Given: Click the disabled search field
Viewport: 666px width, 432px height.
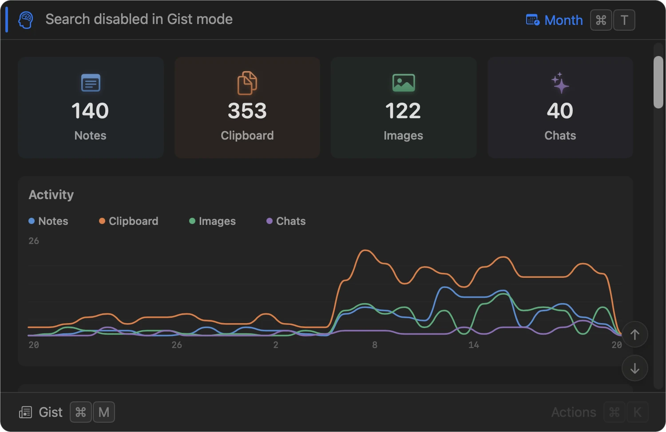Looking at the screenshot, I should pyautogui.click(x=139, y=19).
